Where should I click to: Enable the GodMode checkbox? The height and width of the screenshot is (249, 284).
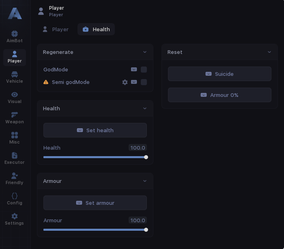click(144, 70)
